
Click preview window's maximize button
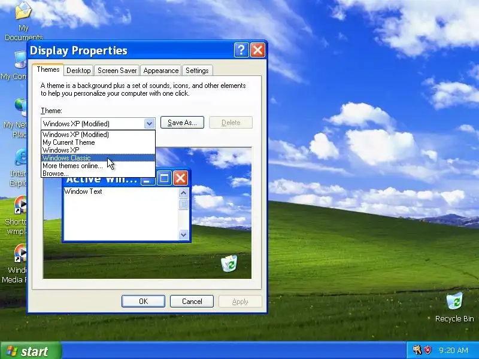click(164, 178)
